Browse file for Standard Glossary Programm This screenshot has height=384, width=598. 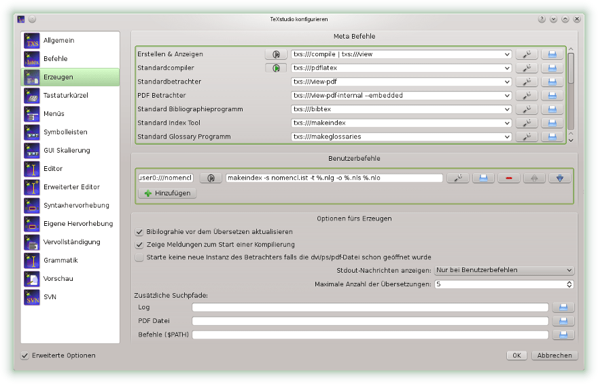(552, 136)
